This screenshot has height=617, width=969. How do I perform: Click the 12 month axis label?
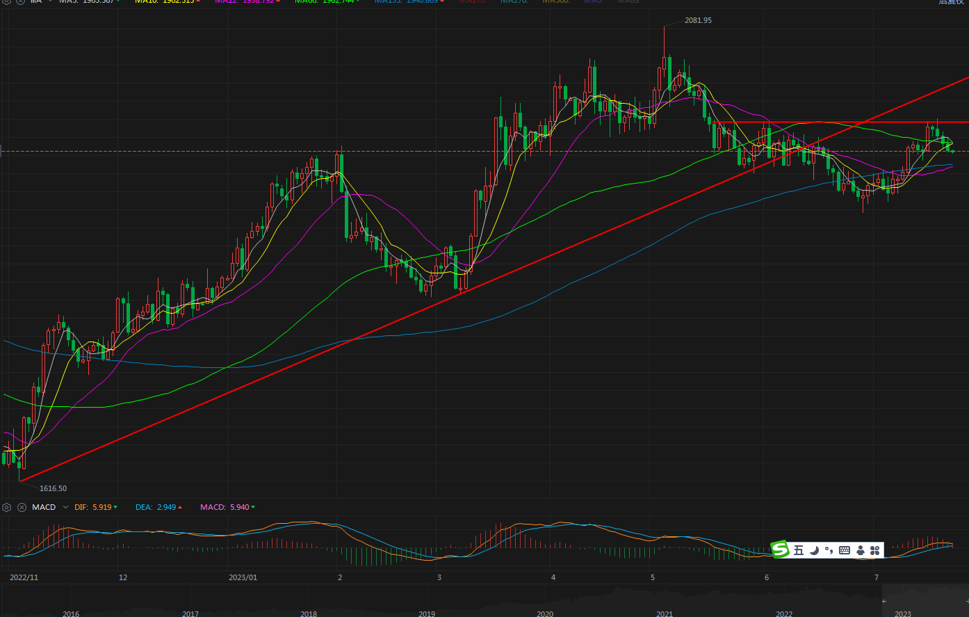pos(123,577)
